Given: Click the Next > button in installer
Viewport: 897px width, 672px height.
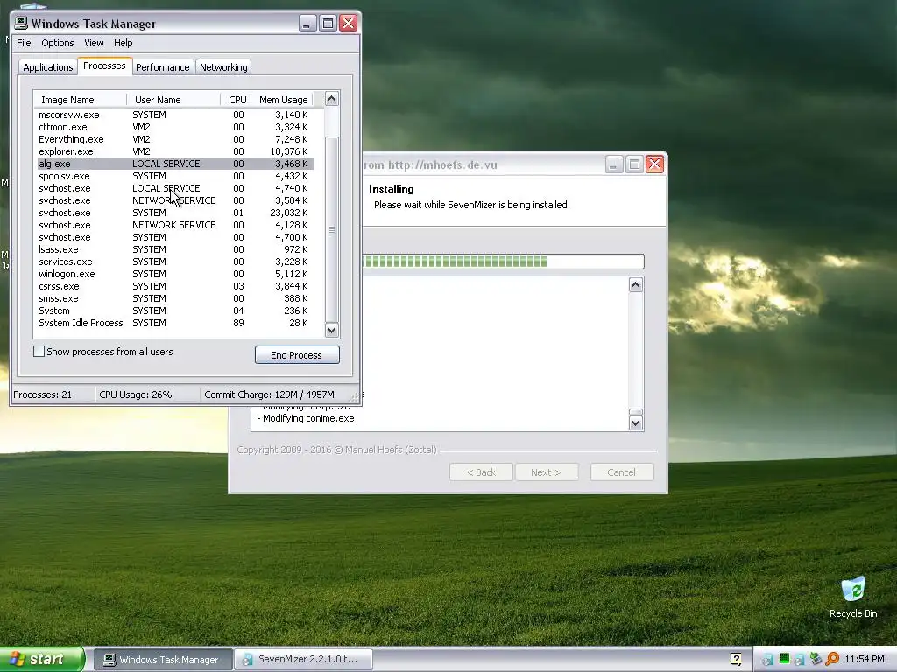Looking at the screenshot, I should (x=547, y=472).
